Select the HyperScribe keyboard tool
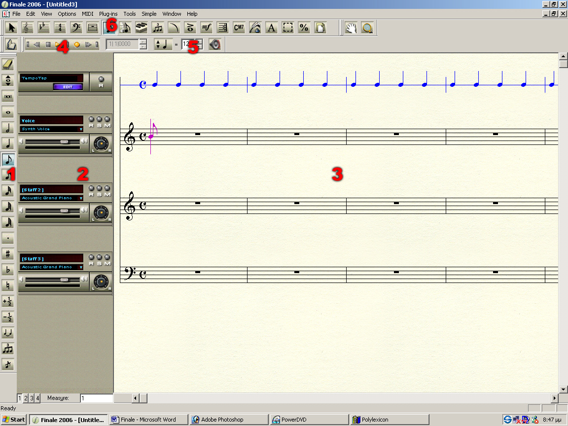 (x=142, y=28)
